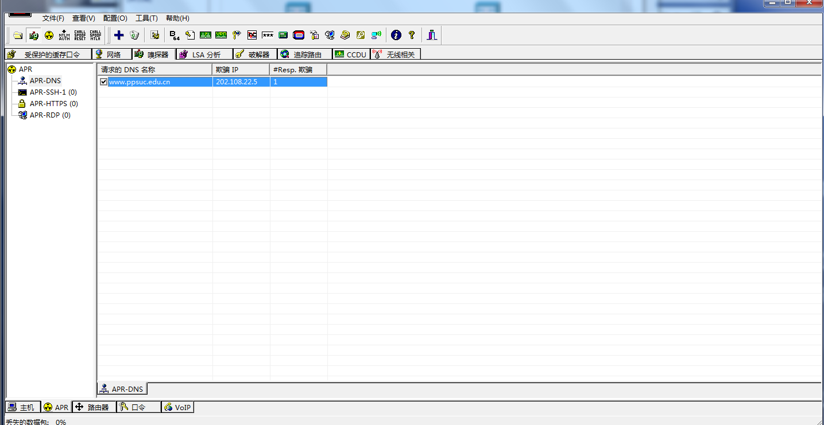The height and width of the screenshot is (425, 824).
Task: Select APR-HTTPS (0) in the tree
Action: click(x=53, y=104)
